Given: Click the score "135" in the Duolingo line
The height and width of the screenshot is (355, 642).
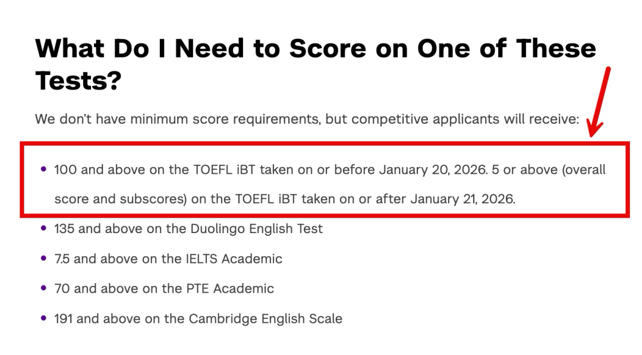Looking at the screenshot, I should pyautogui.click(x=64, y=229).
